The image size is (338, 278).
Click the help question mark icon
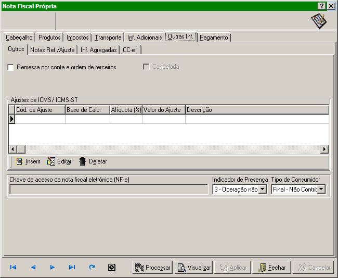(322, 6)
